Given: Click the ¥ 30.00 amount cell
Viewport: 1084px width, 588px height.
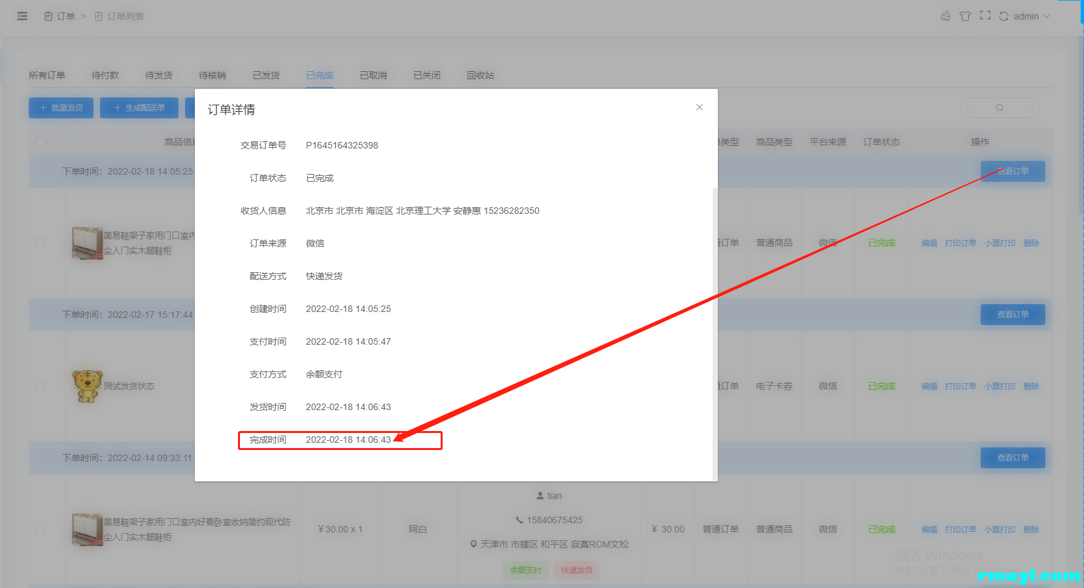Looking at the screenshot, I should [x=668, y=529].
